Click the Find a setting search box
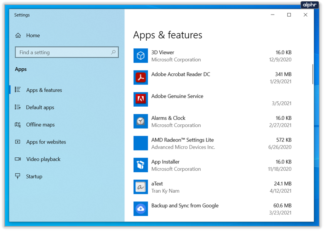The image size is (324, 231). pos(62,52)
